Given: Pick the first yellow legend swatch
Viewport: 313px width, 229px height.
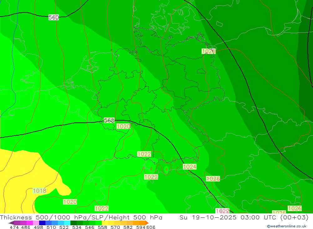Looking at the screenshot, I should pyautogui.click(x=105, y=223).
